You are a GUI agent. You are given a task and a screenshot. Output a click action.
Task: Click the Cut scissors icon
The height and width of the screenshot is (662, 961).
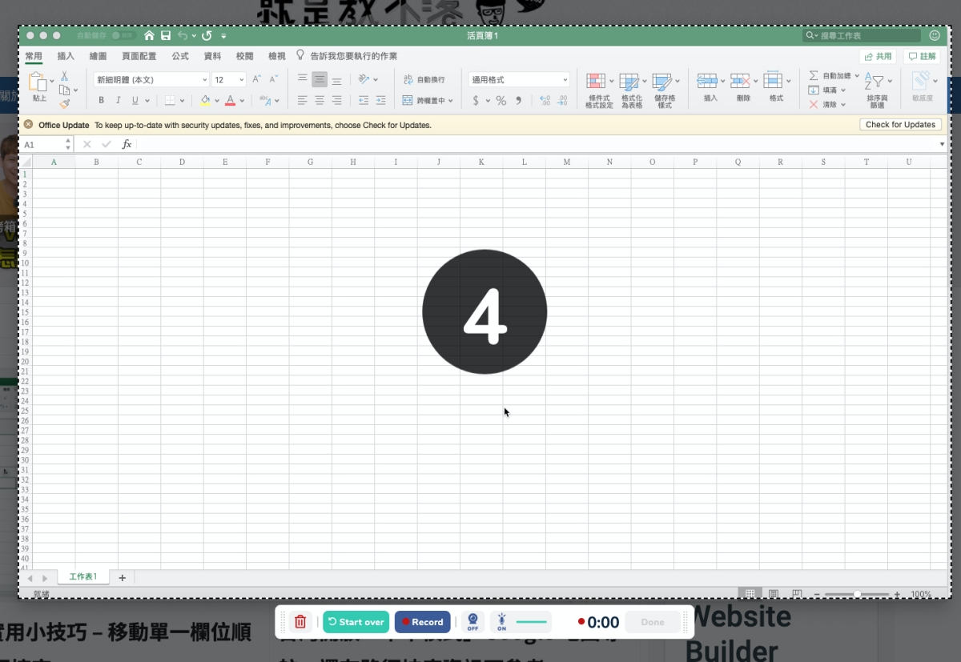64,76
